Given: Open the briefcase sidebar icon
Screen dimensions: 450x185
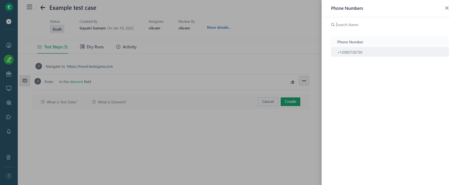Looking at the screenshot, I should tap(9, 74).
